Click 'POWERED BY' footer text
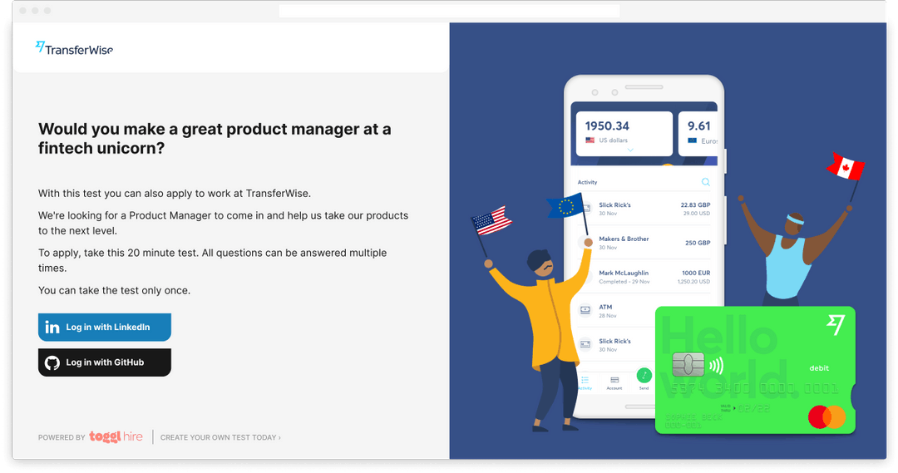The image size is (898, 473). coord(62,437)
